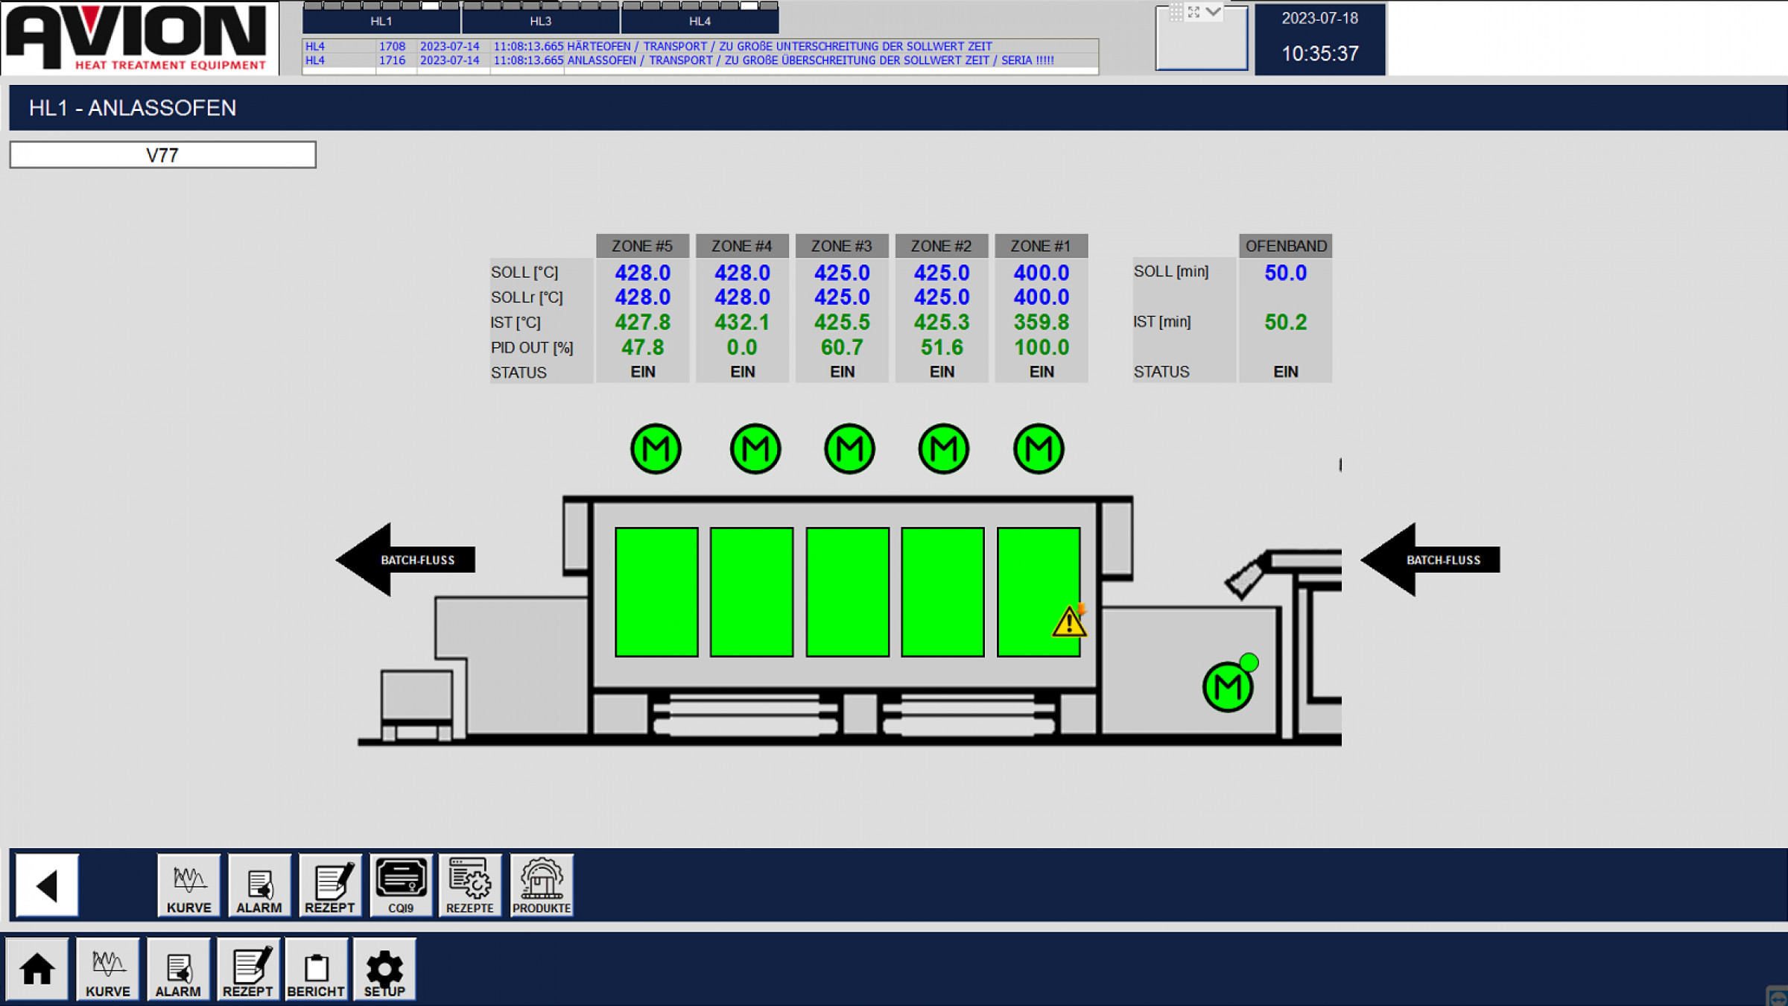Open KURVE in the upper toolbar
This screenshot has height=1006, width=1788.
coord(188,885)
